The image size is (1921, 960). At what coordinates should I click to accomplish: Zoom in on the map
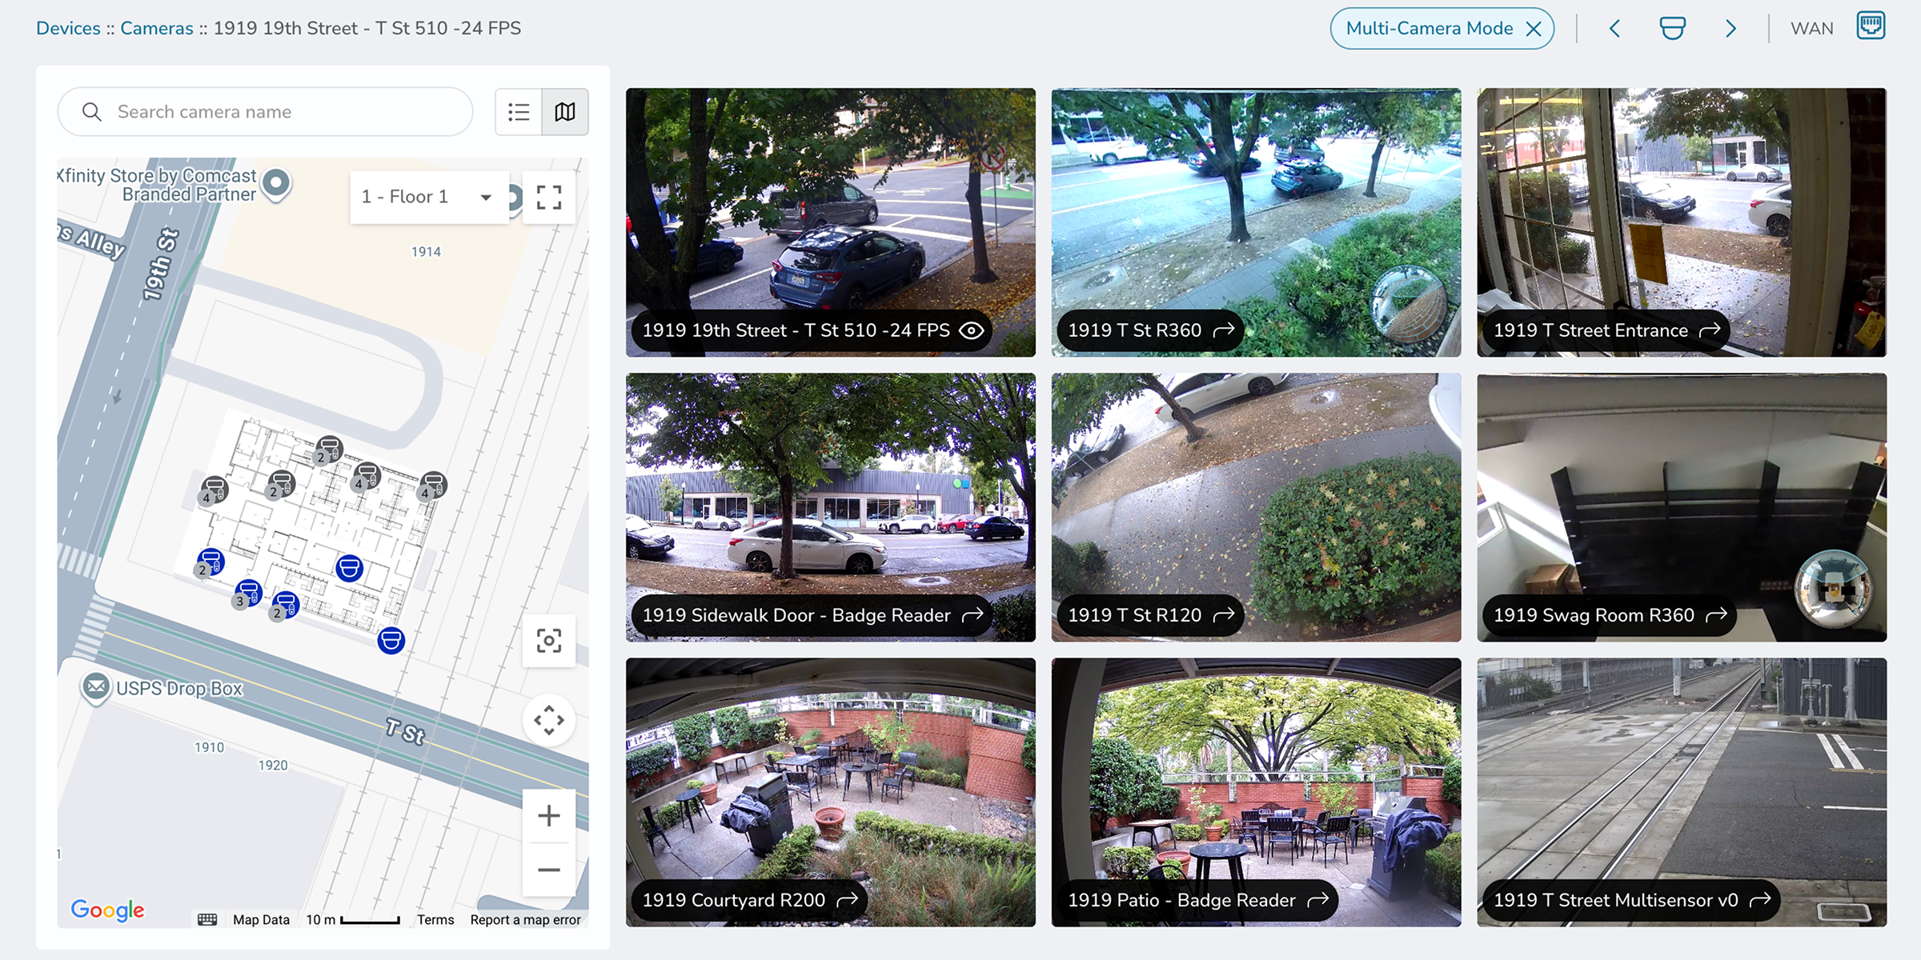point(548,815)
